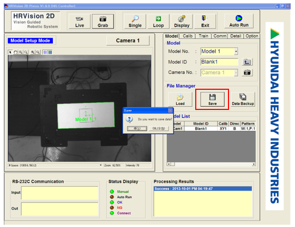Click the Calib column header

(x=223, y=124)
